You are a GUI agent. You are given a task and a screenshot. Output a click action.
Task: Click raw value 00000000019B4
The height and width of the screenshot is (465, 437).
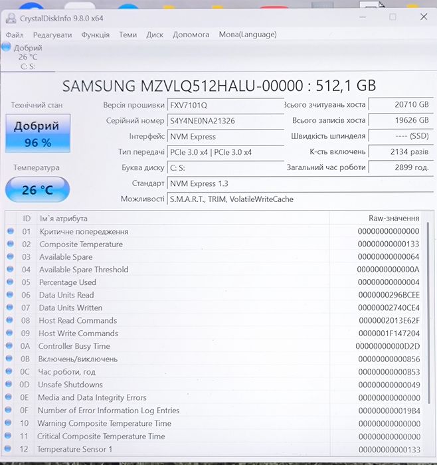[x=389, y=411]
